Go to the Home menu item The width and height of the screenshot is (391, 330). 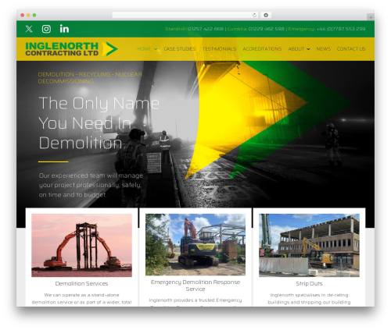pos(144,49)
